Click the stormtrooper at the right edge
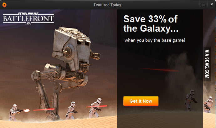Viewport: 216px width, 128px height. click(208, 105)
